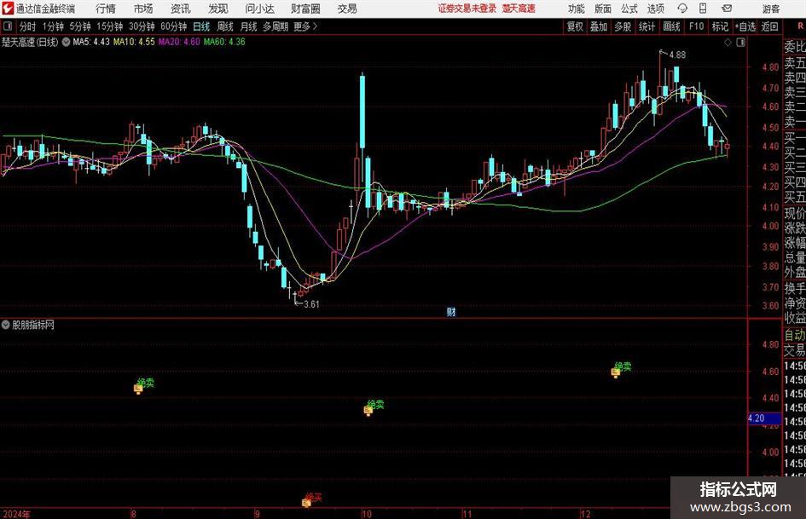
Task: Open the 版面 menu
Action: point(602,9)
